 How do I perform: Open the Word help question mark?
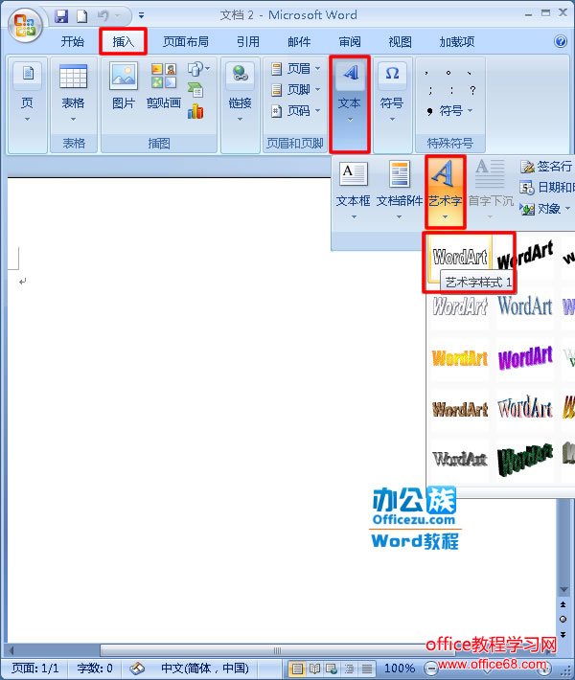coord(561,41)
